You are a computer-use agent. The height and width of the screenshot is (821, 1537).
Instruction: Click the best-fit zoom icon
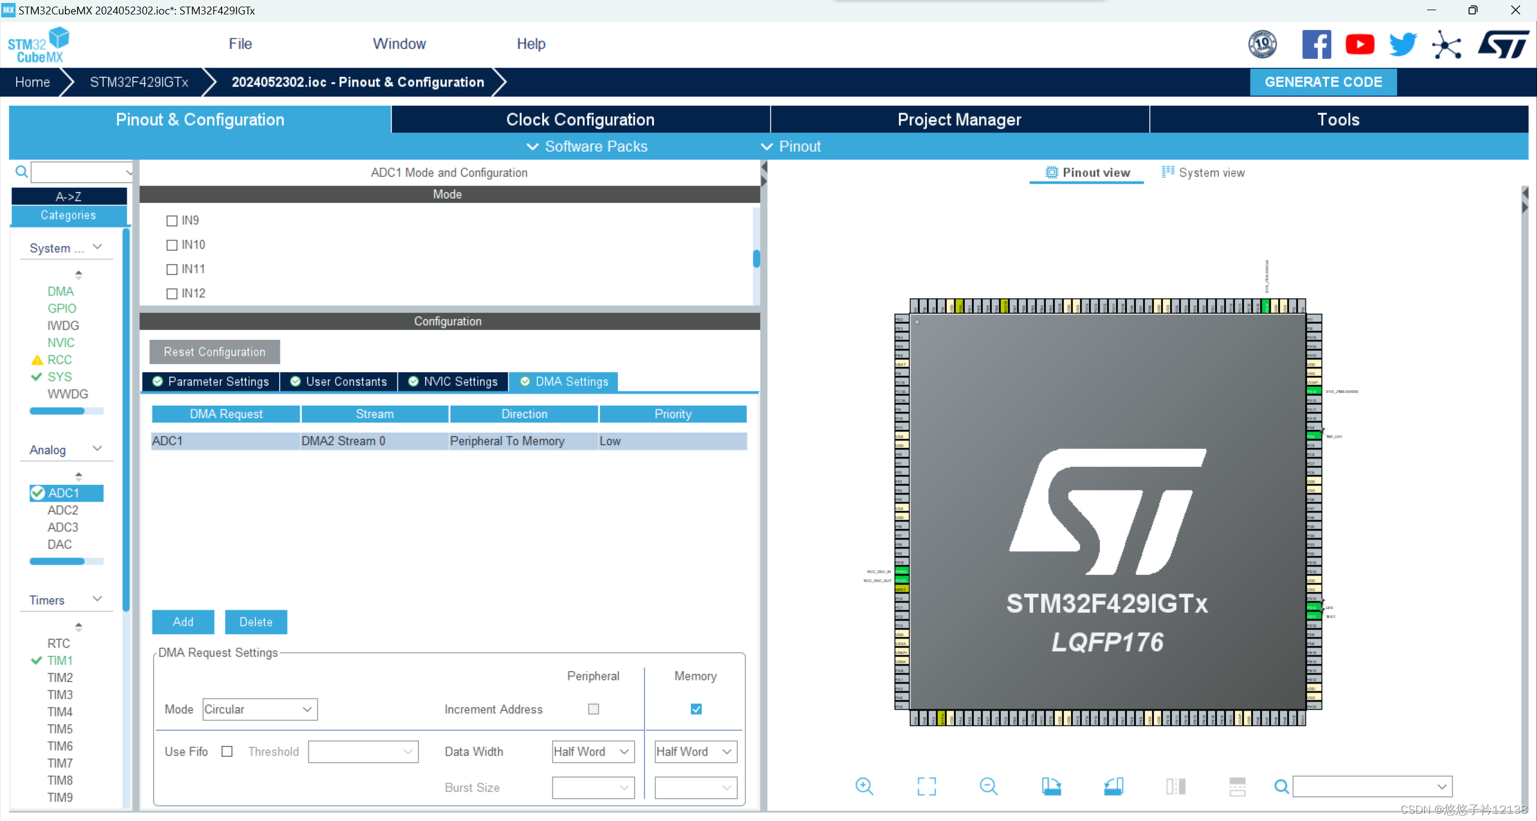(x=926, y=786)
